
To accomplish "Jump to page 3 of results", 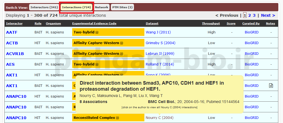I will [x=254, y=15].
